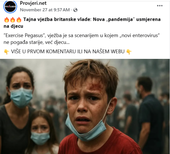The height and width of the screenshot is (154, 170).
Task: Click the VIŠE U PRVOM KOMENTARU line
Action: tap(68, 52)
